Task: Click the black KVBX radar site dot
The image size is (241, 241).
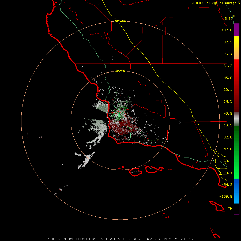Action: click(x=120, y=121)
